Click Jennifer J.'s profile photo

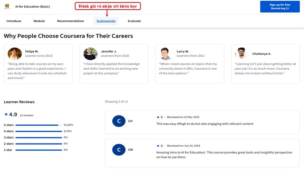click(x=90, y=53)
